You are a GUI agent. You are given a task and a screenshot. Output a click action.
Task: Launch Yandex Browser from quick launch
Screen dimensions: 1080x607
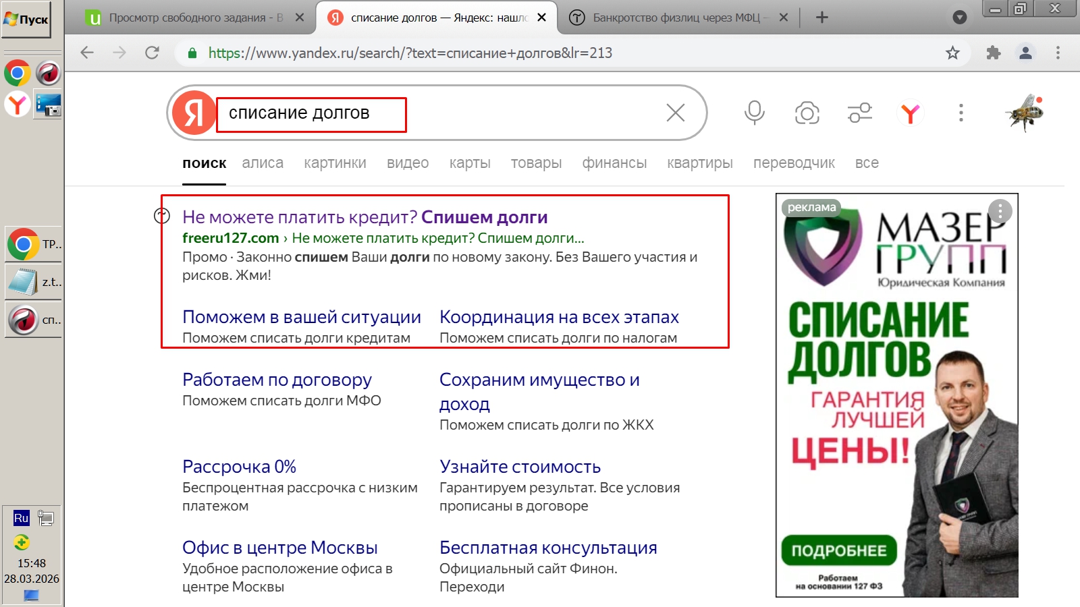17,105
